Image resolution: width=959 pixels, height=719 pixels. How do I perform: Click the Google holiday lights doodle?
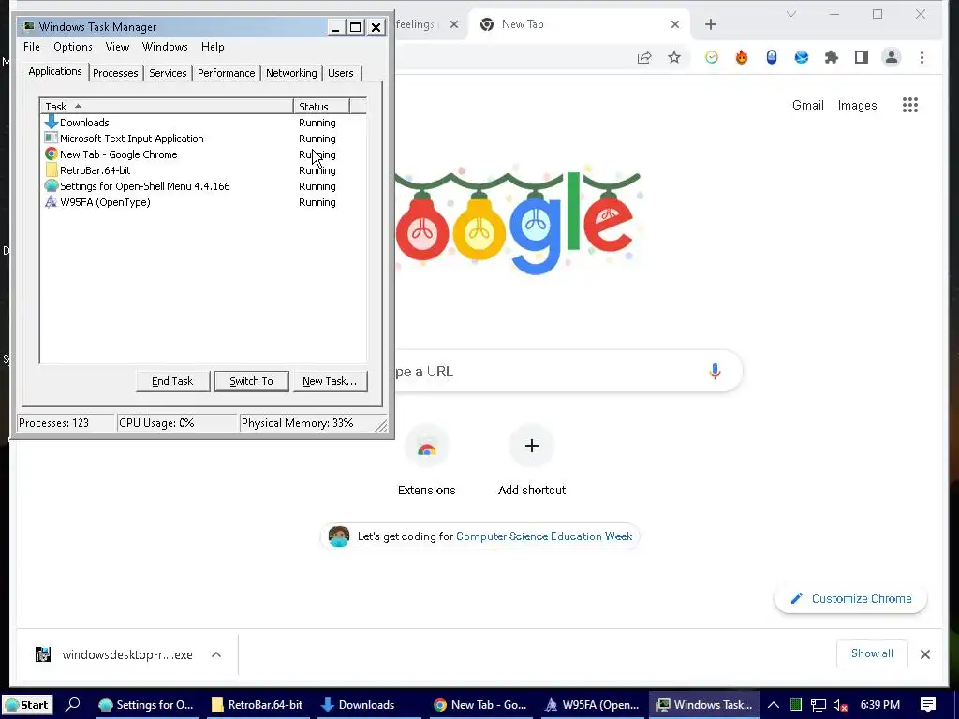pos(519,220)
